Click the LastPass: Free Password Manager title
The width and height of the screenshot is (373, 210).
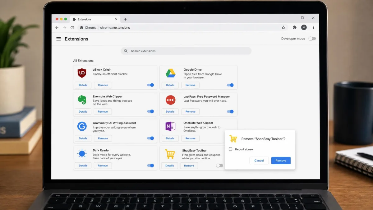pos(207,96)
